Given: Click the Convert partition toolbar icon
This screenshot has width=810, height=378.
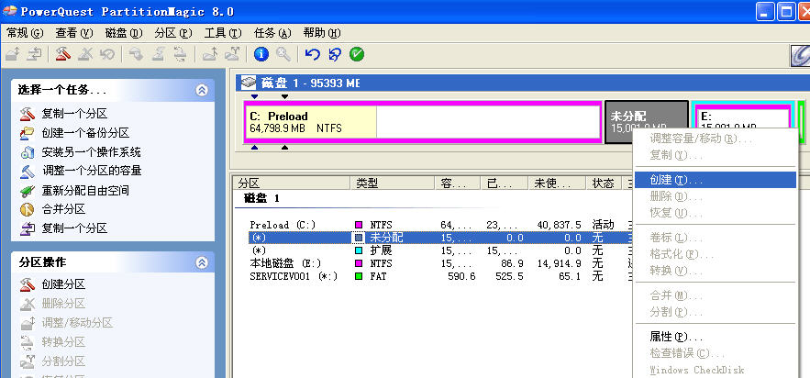Looking at the screenshot, I should tap(179, 54).
